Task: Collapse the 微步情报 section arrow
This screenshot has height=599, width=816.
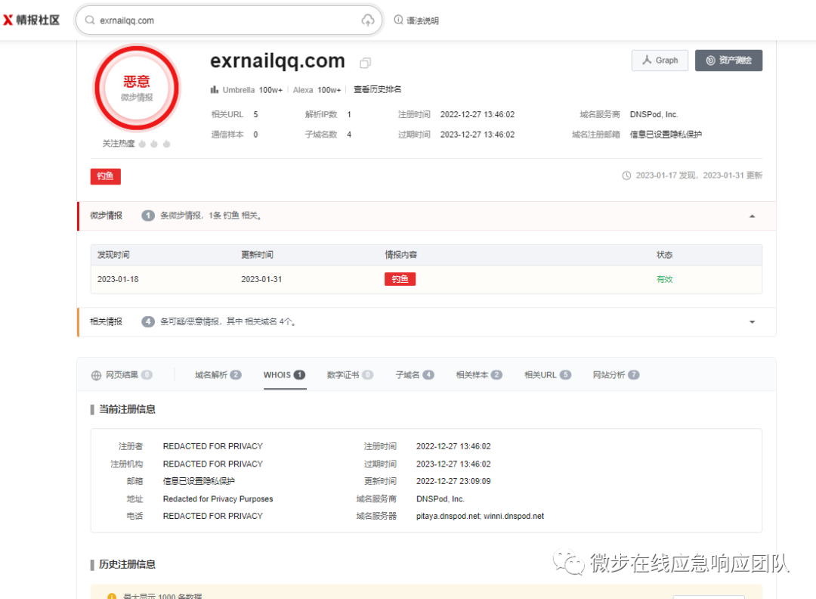Action: pos(752,216)
